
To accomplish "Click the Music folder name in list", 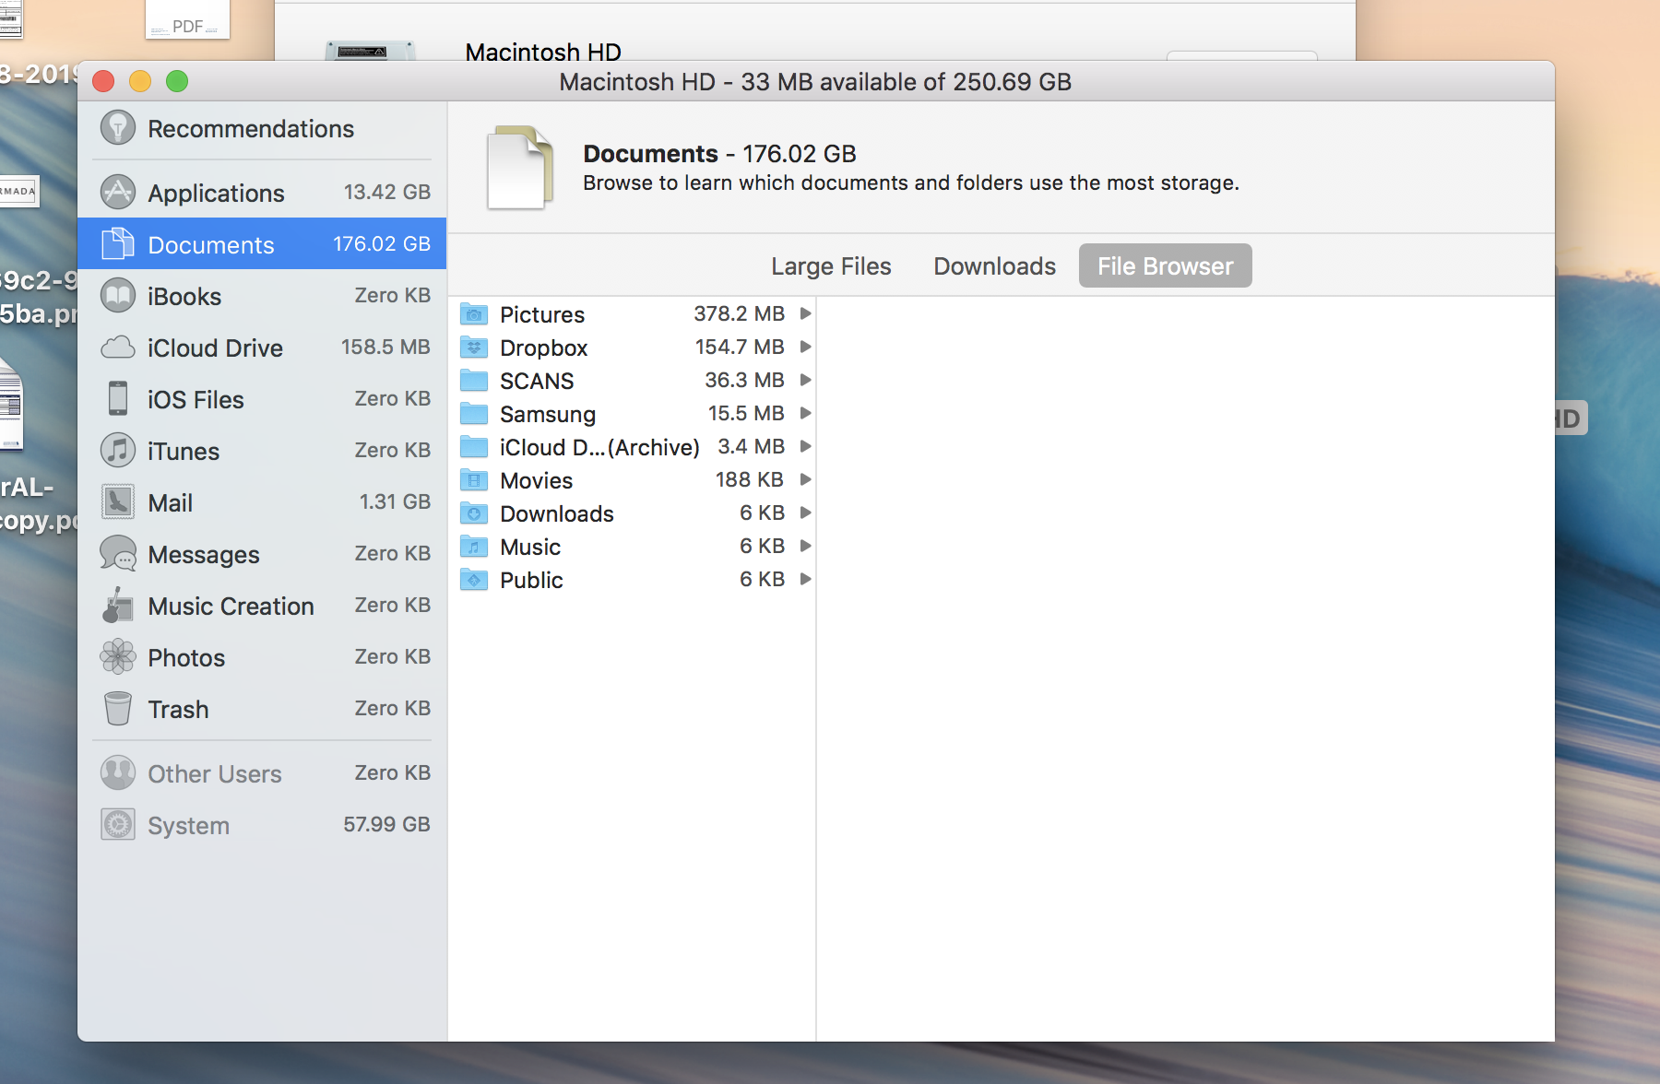I will click(x=530, y=547).
